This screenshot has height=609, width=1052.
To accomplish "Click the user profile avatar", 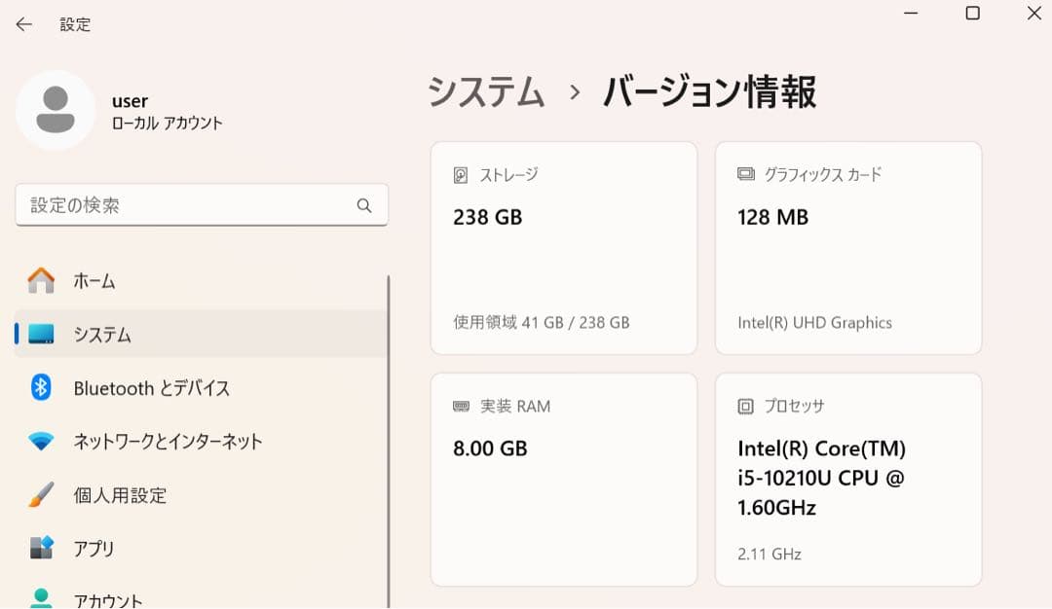I will coord(56,110).
